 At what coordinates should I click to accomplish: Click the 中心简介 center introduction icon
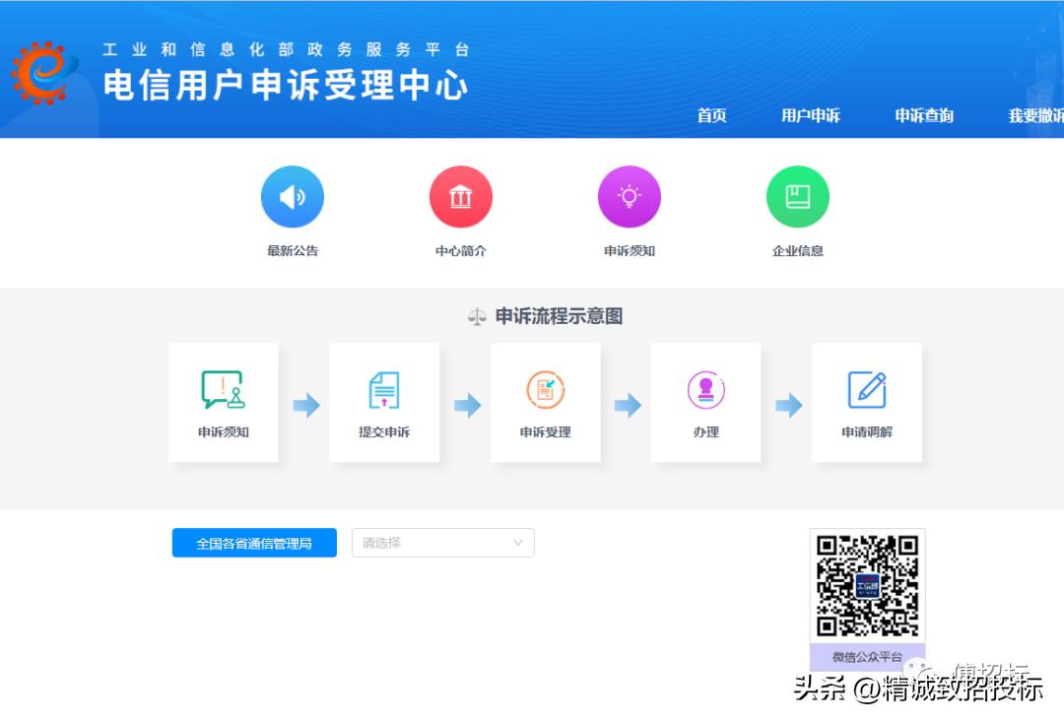[460, 196]
